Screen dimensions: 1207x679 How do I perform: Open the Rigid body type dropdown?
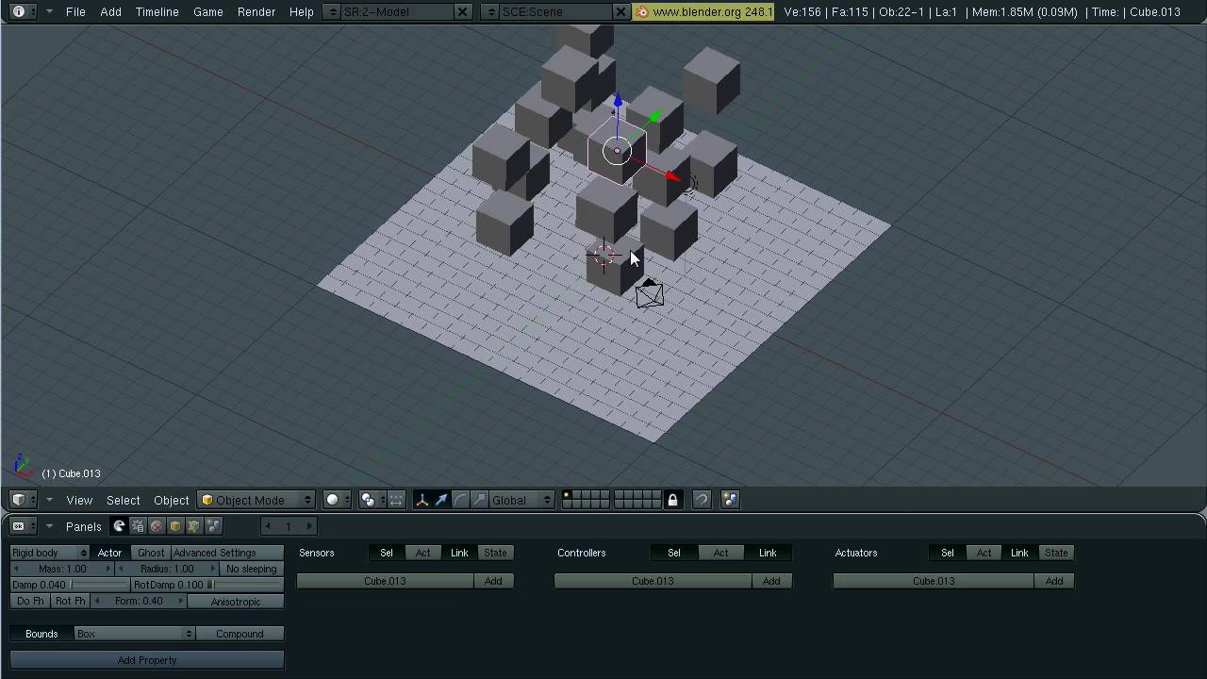pyautogui.click(x=50, y=553)
